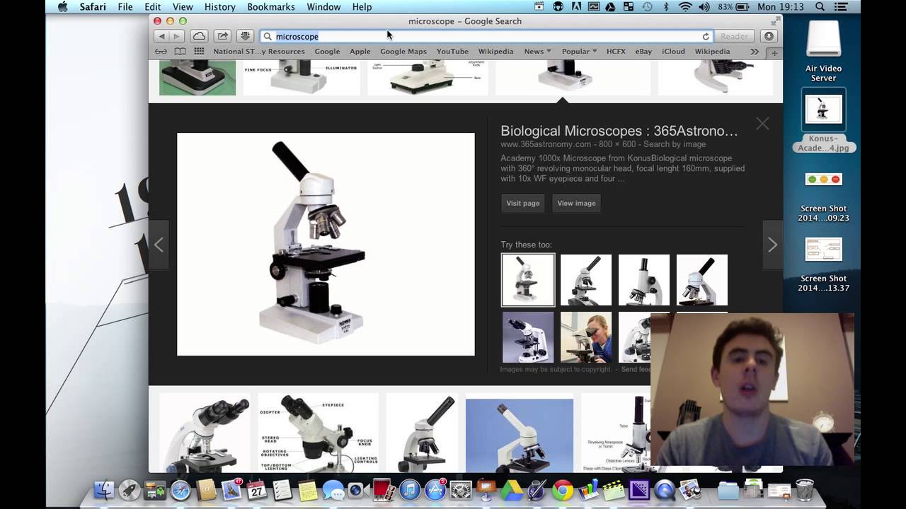Show previous image with left arrow
Viewport: 906px width, 509px height.
(159, 245)
